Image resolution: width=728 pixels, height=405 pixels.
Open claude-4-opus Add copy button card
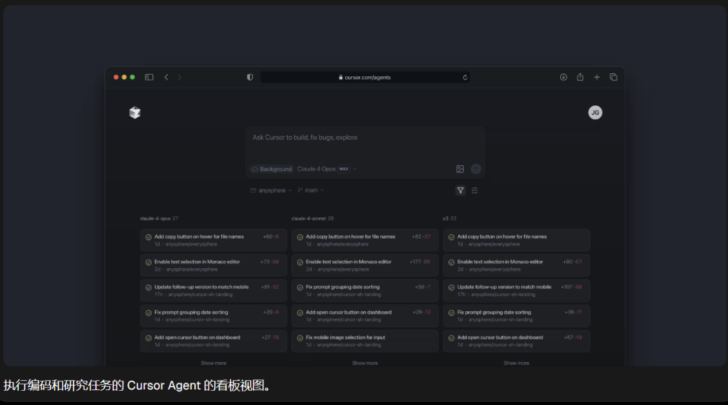pos(214,240)
